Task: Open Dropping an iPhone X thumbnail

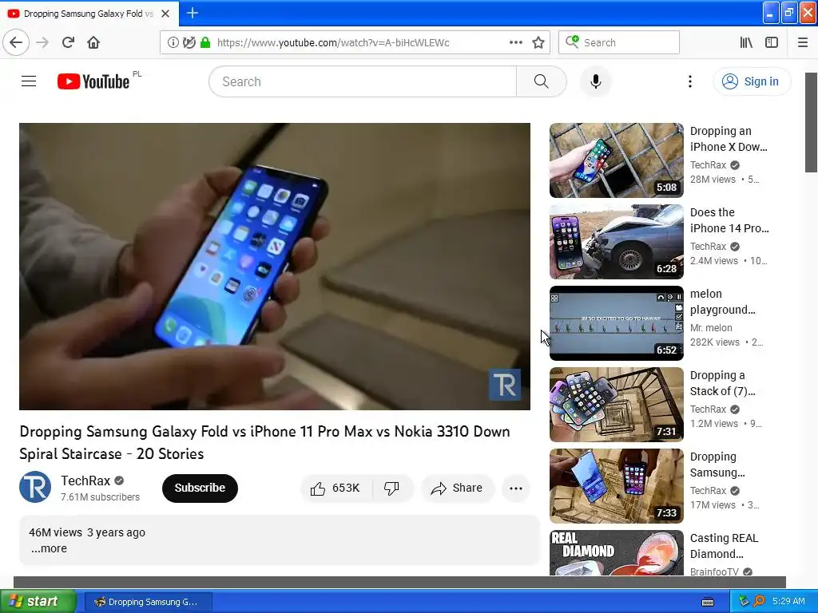Action: tap(616, 160)
